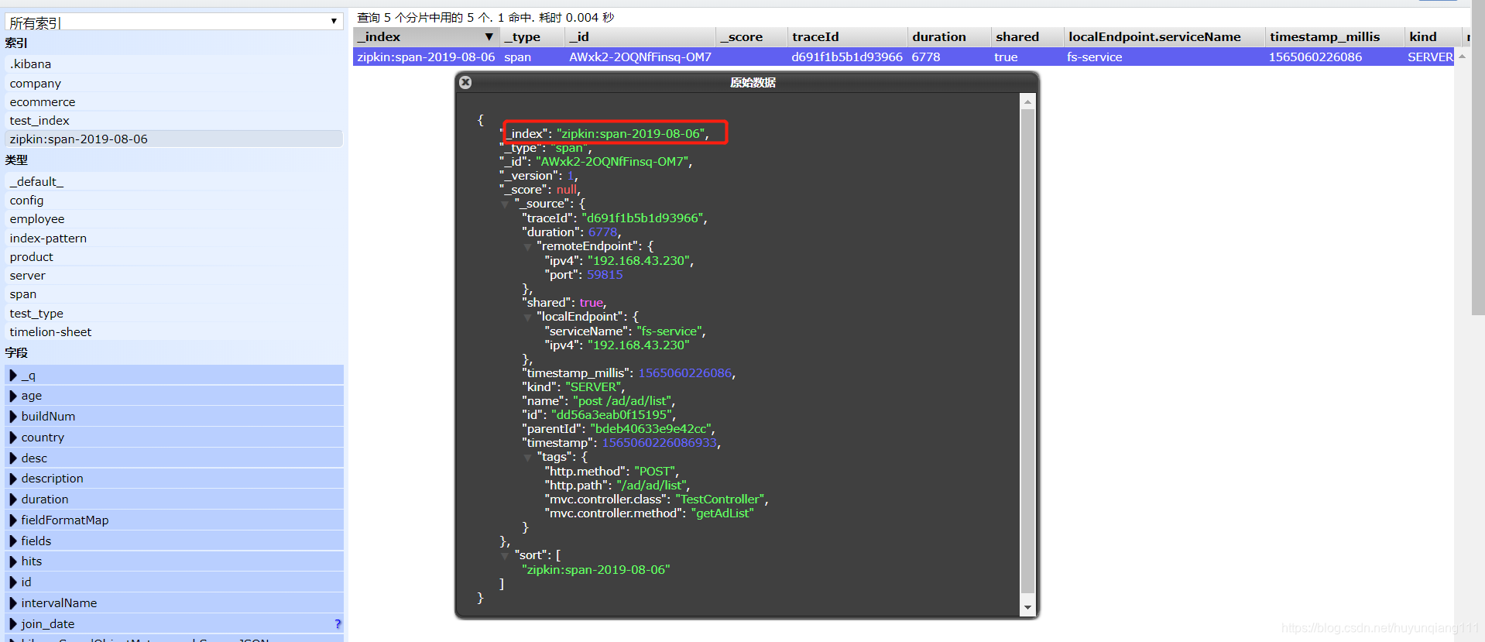Expand the fields field
This screenshot has height=642, width=1485.
coord(13,541)
